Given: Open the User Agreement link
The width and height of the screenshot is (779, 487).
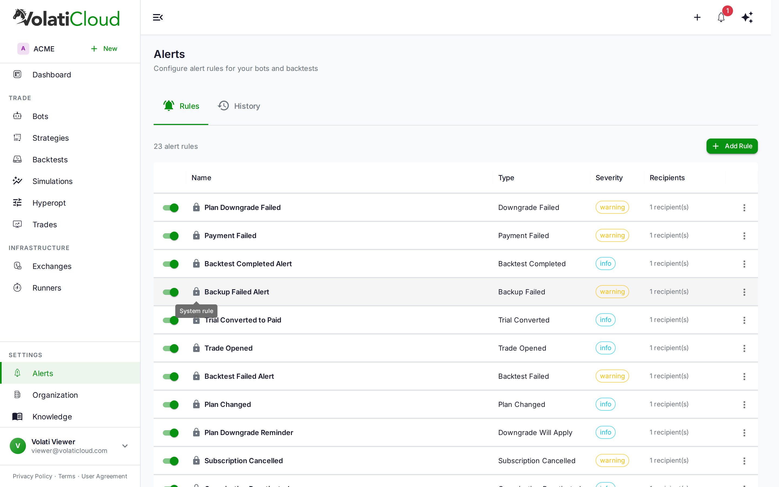Looking at the screenshot, I should pyautogui.click(x=104, y=476).
